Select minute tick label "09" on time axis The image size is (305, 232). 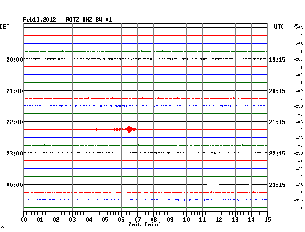pyautogui.click(x=170, y=220)
